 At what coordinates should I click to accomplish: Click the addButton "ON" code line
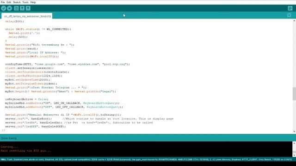[x=62, y=103]
